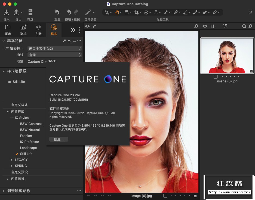Image resolution: width=255 pixels, height=200 pixels.
Task: Select the Pan hand cursor tool
Action: coord(117,12)
